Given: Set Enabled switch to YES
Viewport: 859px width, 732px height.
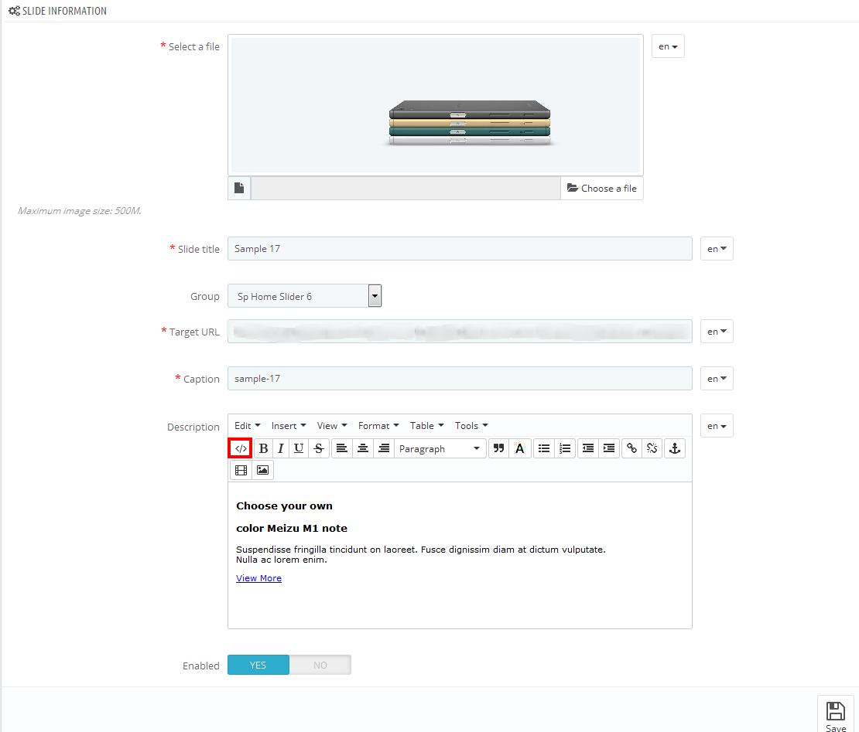Looking at the screenshot, I should tap(258, 666).
